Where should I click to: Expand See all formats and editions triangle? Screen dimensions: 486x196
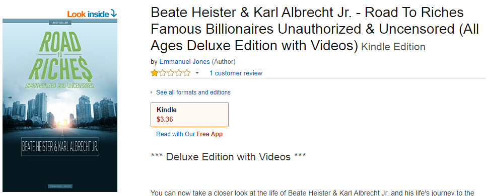tap(152, 92)
